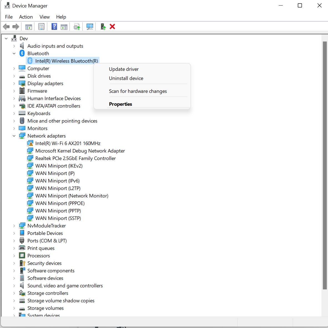Click the Bluetooth adapter icon next to Intel Wireless Bluetooth
Image resolution: width=328 pixels, height=328 pixels.
click(x=29, y=60)
